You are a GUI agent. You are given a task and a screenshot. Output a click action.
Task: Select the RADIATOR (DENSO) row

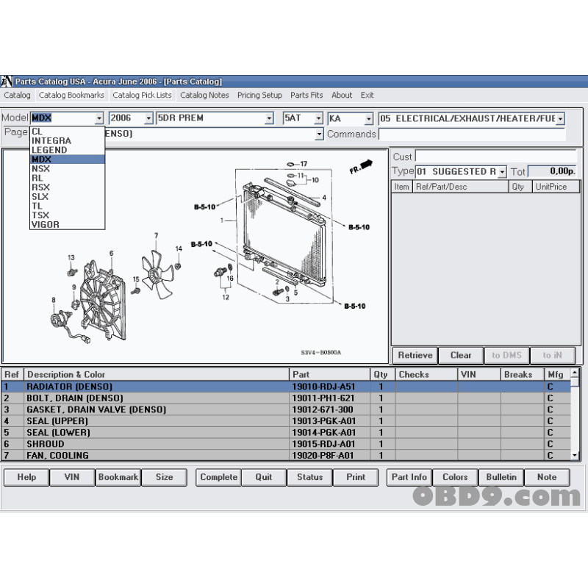[x=286, y=387]
